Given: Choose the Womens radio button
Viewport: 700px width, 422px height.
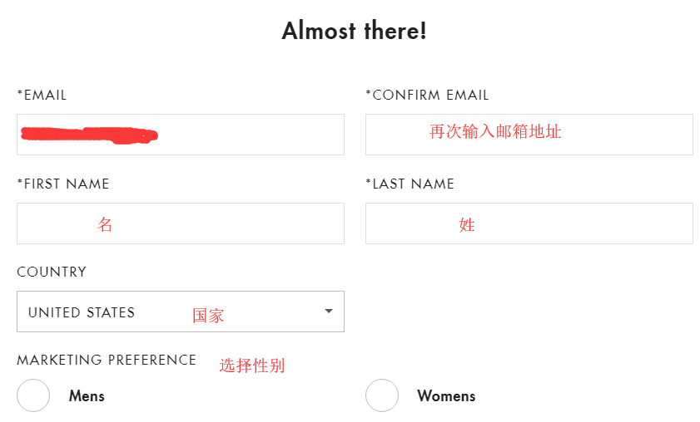Looking at the screenshot, I should tap(382, 395).
